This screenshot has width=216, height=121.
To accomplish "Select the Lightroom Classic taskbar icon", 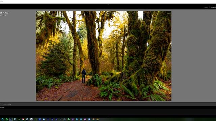I will 11,119.
